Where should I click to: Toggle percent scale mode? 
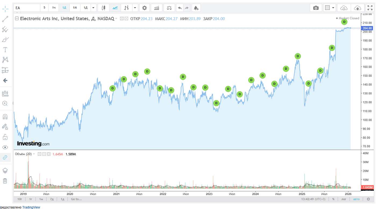(333, 199)
